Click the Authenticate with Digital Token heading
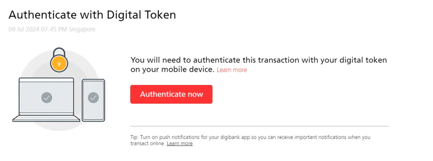 click(92, 15)
